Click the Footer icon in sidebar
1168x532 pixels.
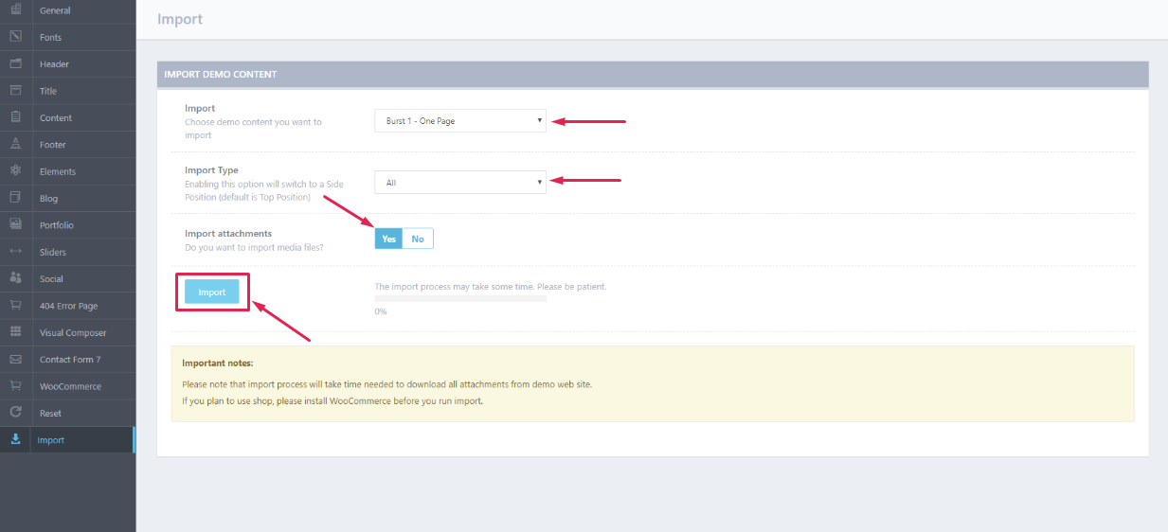[x=15, y=145]
